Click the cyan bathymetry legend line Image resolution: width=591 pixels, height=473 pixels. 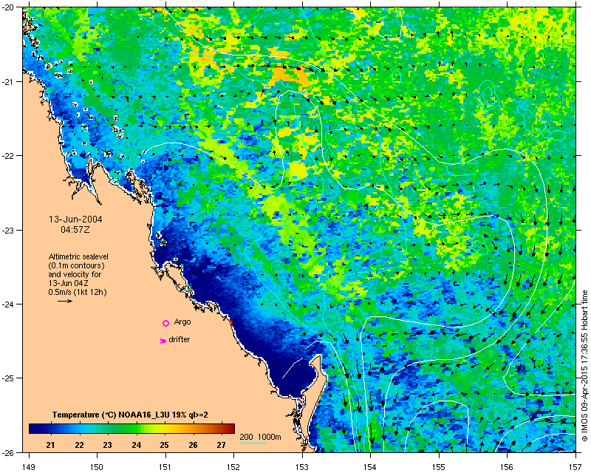[x=253, y=443]
